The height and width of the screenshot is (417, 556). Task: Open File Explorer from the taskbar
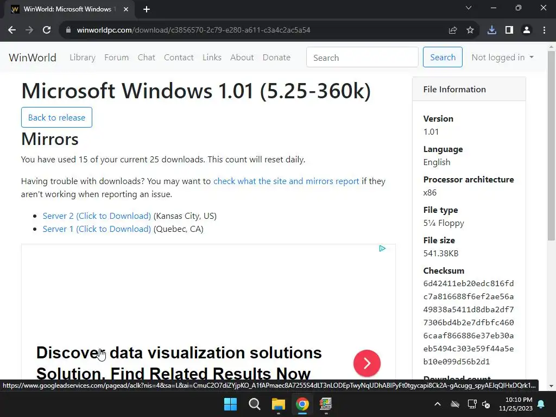tap(279, 404)
